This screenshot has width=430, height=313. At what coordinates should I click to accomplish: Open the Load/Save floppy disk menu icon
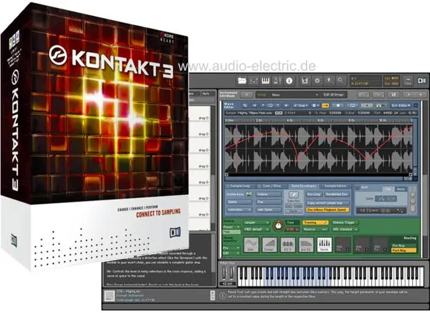click(305, 81)
